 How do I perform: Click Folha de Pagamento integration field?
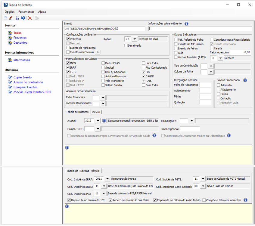[x=205, y=85]
